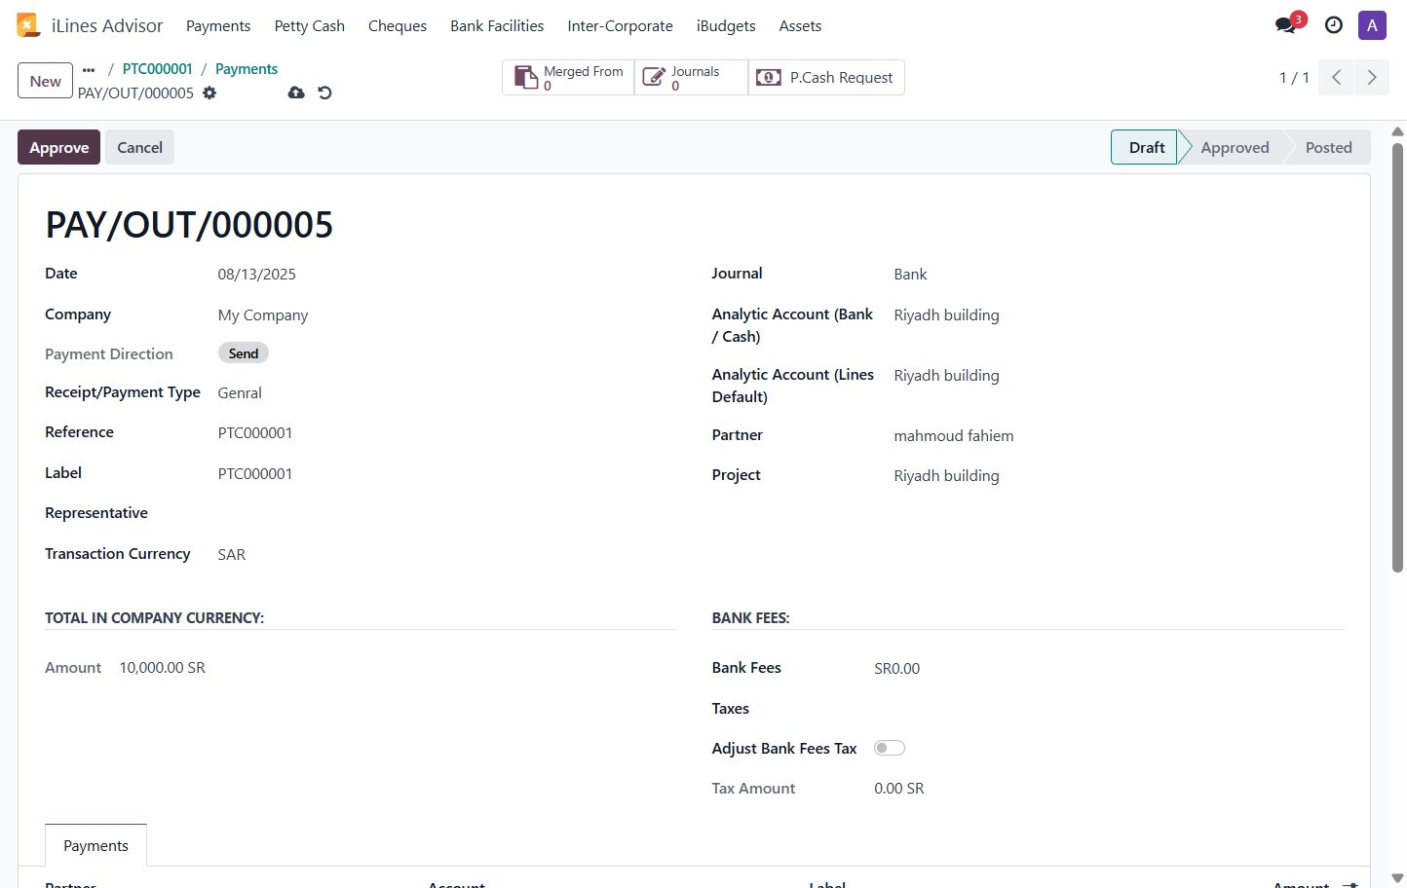Click the Cancel button
The height and width of the screenshot is (888, 1407).
click(x=139, y=147)
